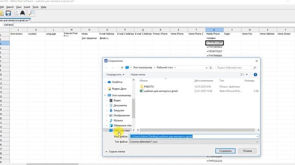Select Изображения folder in navigation pane
Viewport: 295px width, 165px height.
click(121, 115)
